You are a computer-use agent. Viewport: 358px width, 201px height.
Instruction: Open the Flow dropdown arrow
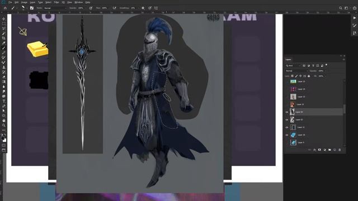click(110, 8)
